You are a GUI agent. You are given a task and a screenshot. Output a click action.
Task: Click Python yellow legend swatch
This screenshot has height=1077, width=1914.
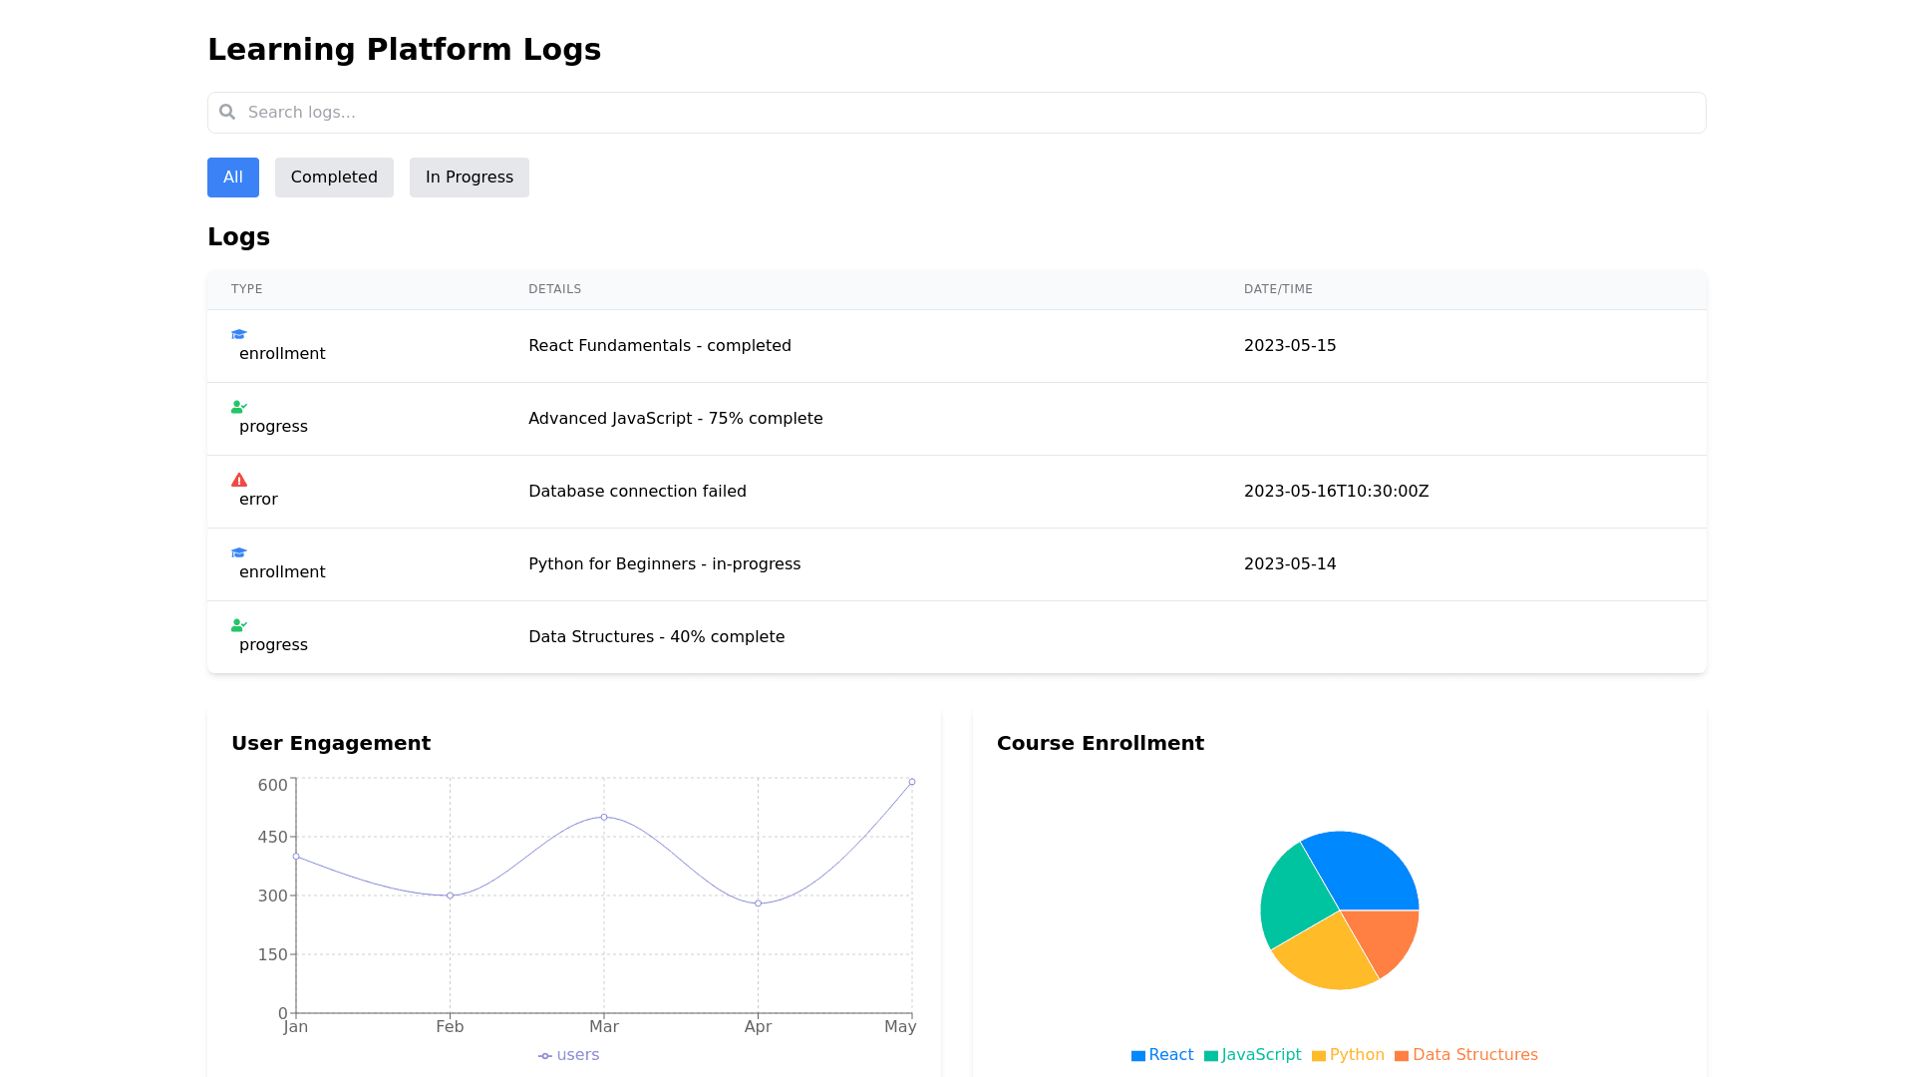click(1319, 1056)
